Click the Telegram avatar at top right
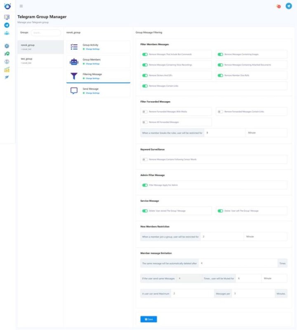 coord(289,6)
